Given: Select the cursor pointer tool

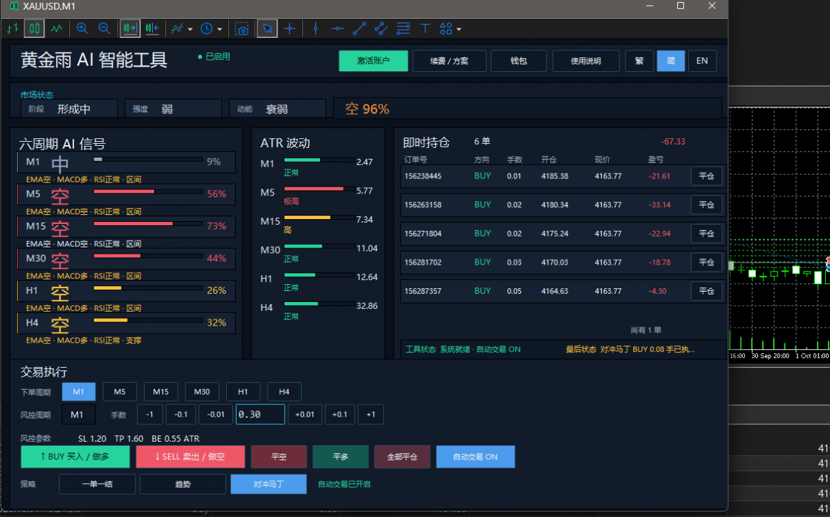Looking at the screenshot, I should tap(268, 28).
